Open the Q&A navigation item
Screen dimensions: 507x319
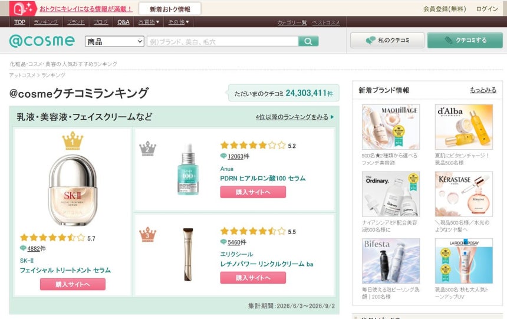pyautogui.click(x=123, y=22)
